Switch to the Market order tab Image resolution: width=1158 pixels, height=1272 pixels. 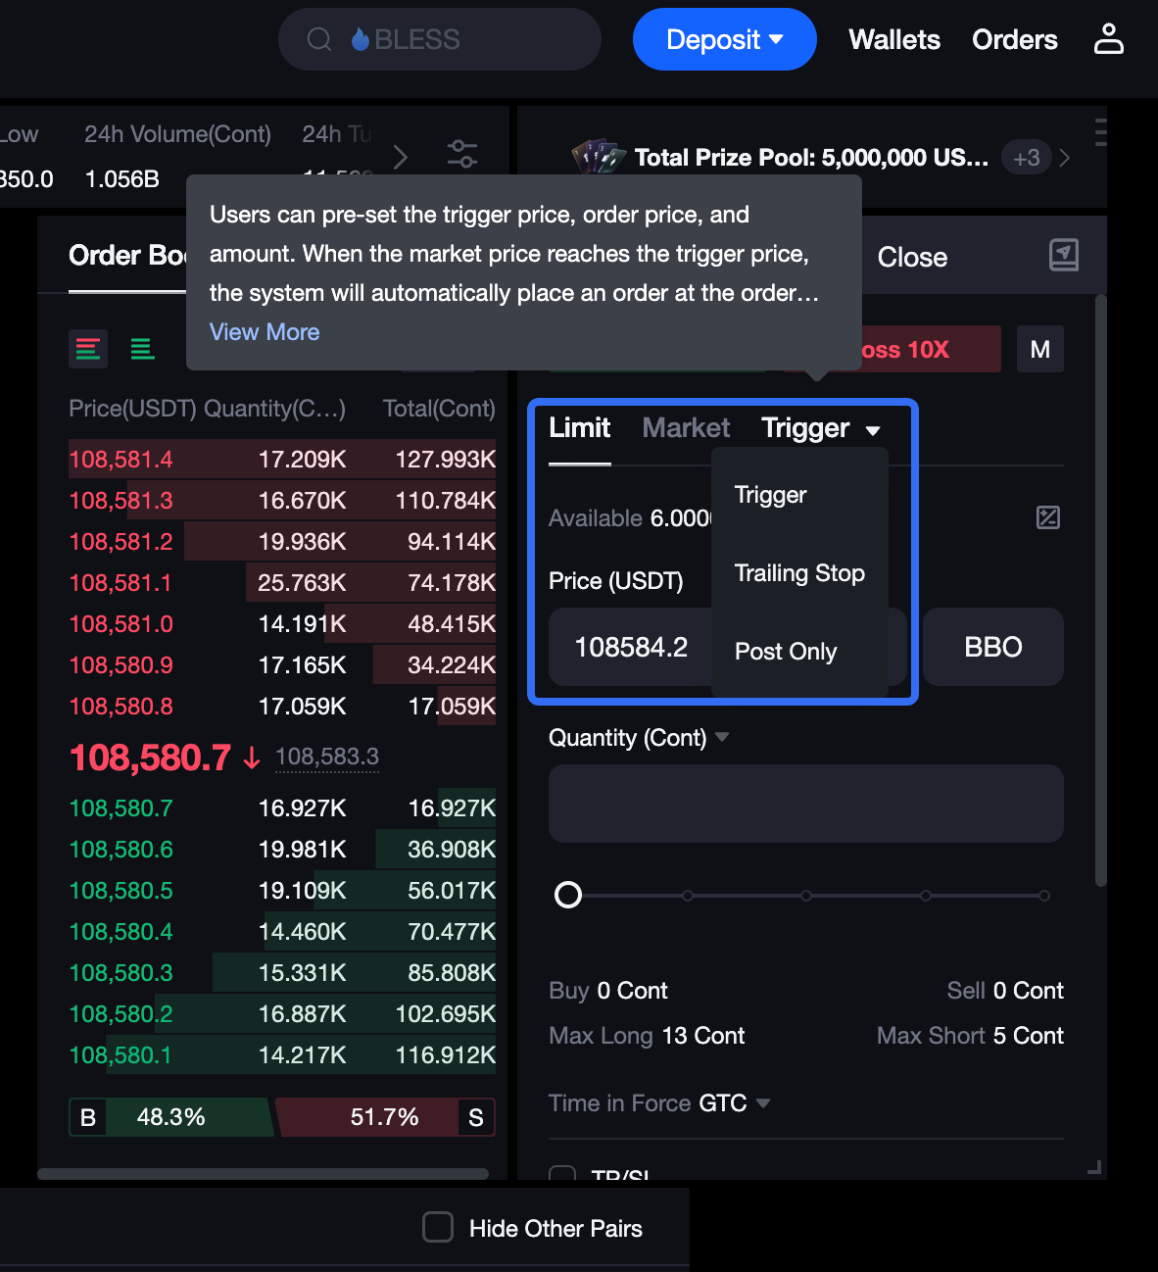(x=686, y=428)
